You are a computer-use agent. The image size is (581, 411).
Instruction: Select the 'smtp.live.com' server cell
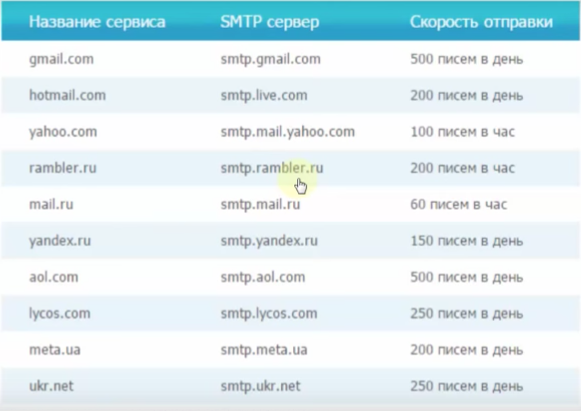[264, 95]
